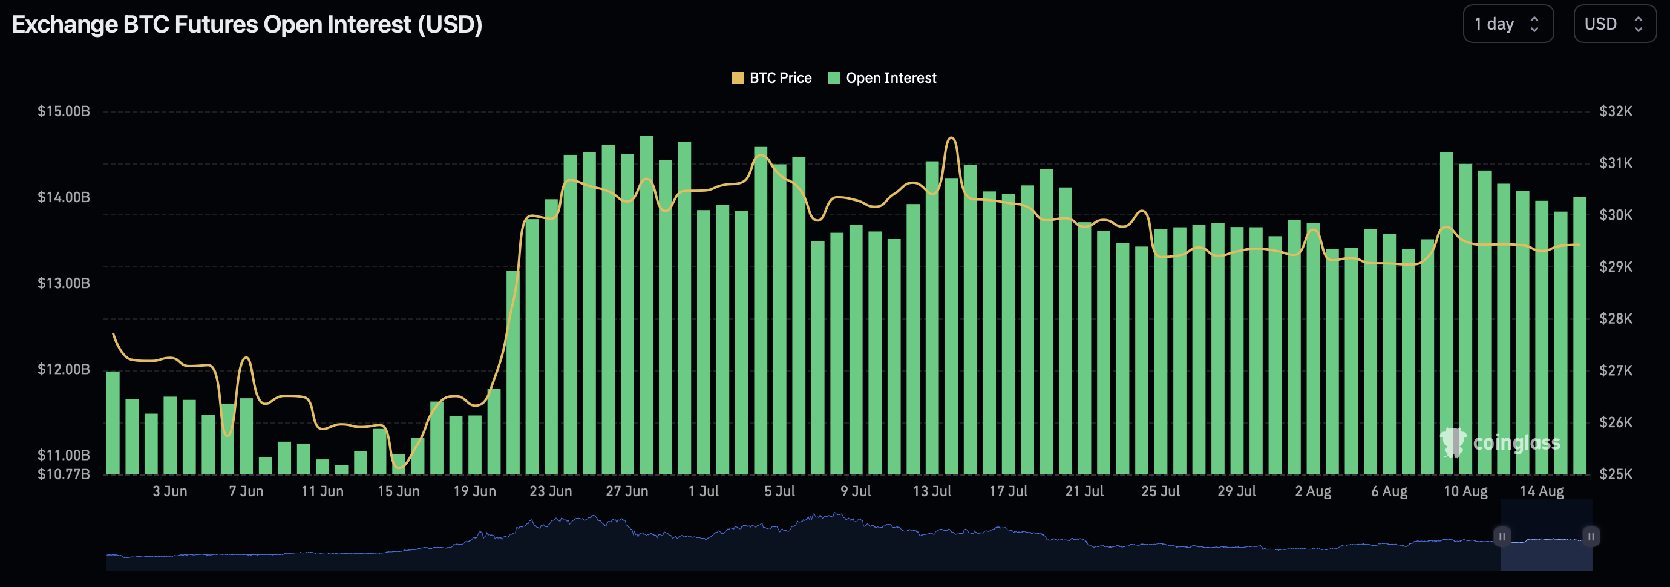1670x587 pixels.
Task: Click the 10 Aug date label
Action: click(x=1465, y=491)
